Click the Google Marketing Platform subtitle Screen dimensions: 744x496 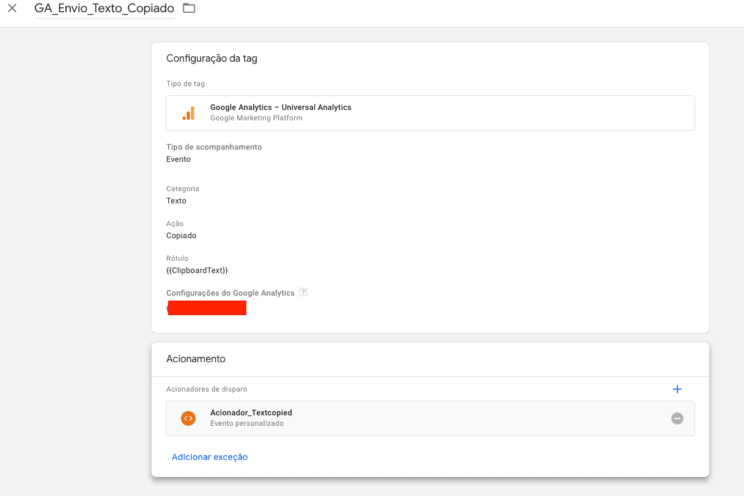256,118
